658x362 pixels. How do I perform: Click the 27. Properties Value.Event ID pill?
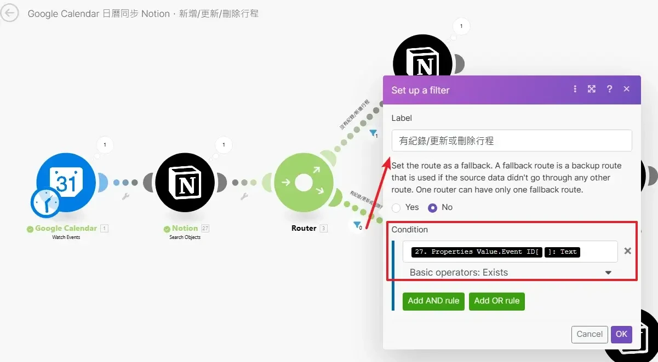pyautogui.click(x=477, y=252)
